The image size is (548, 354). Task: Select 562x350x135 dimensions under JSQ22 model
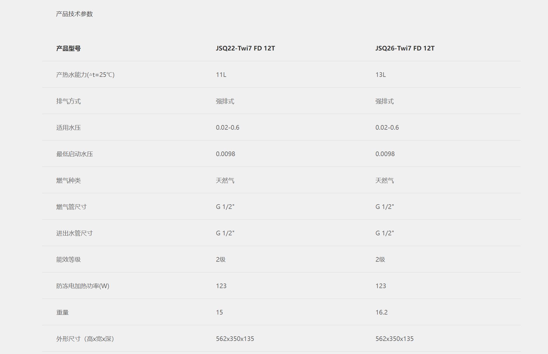coord(235,339)
